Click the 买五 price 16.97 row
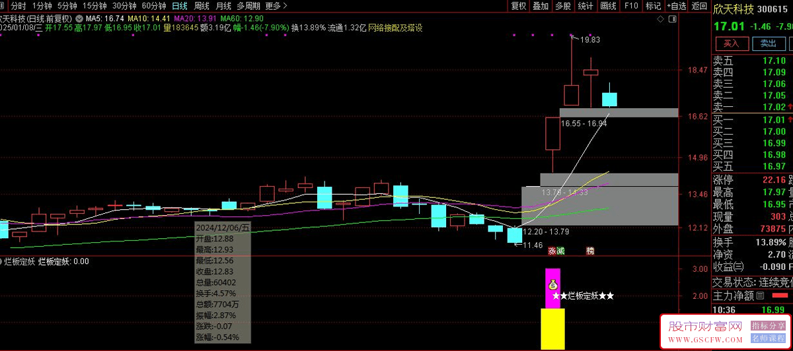 [x=753, y=166]
